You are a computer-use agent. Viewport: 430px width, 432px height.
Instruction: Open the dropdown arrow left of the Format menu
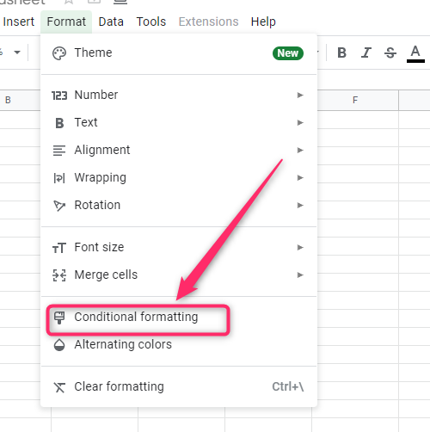(x=17, y=52)
